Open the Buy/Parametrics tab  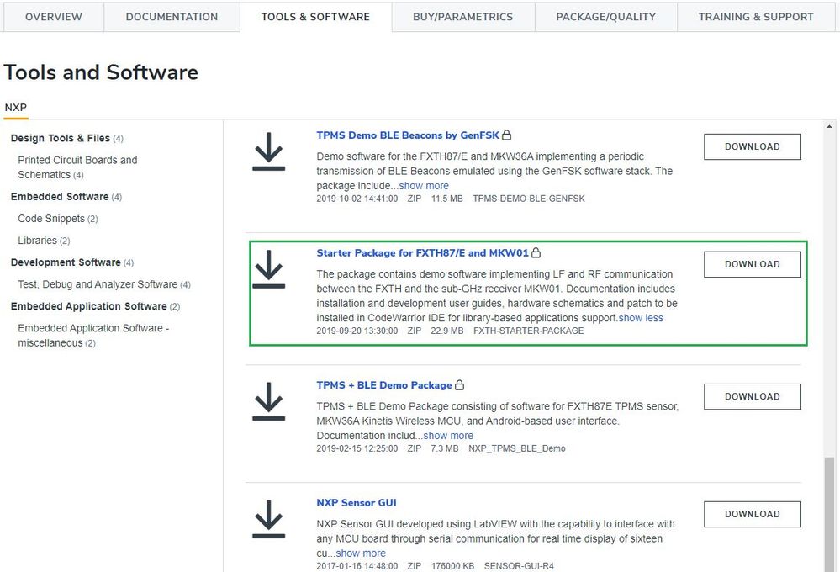(x=462, y=17)
